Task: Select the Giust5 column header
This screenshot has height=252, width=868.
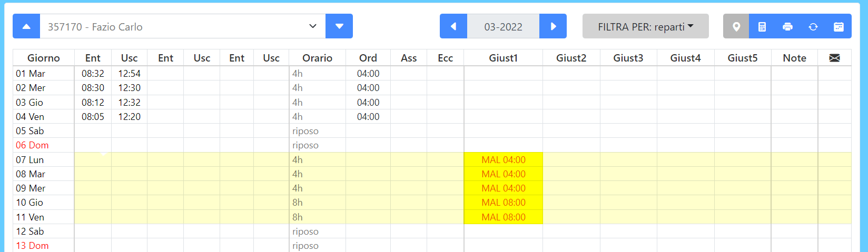Action: pos(743,58)
